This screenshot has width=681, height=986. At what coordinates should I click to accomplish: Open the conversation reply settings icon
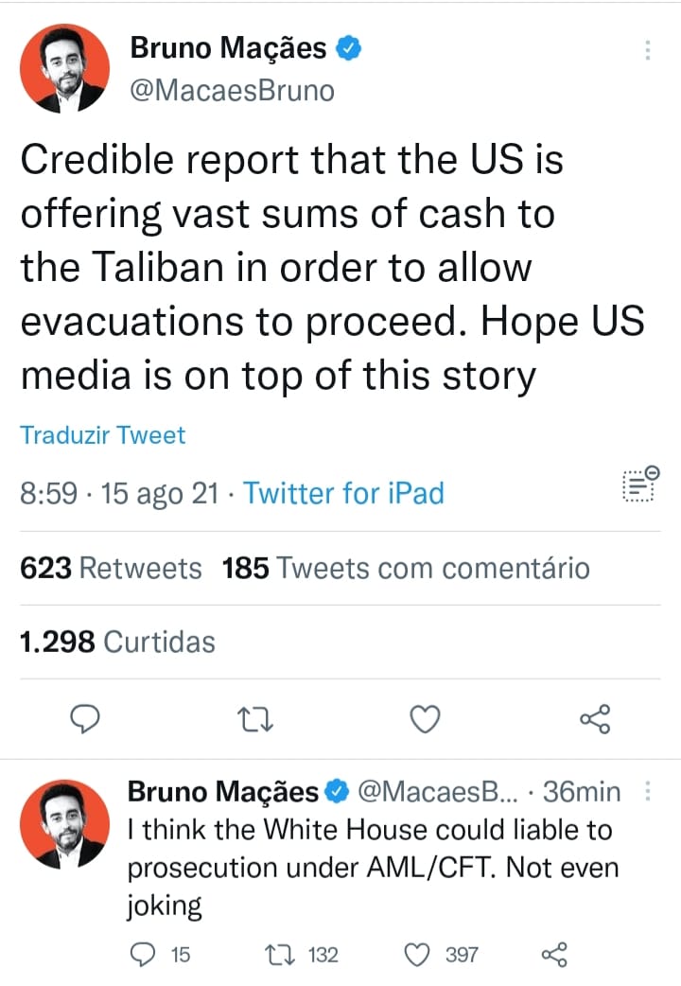pyautogui.click(x=640, y=484)
